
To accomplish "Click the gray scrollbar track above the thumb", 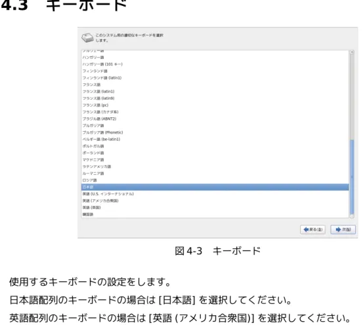I will (352, 97).
